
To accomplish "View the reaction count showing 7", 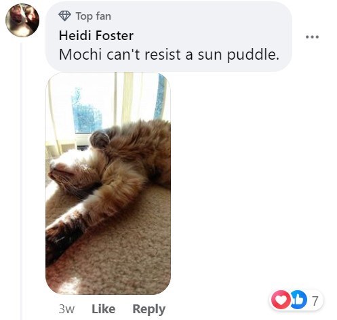I will click(315, 300).
